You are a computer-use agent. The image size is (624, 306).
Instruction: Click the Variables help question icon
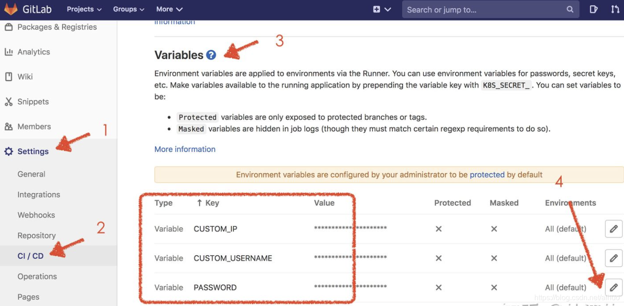click(211, 55)
